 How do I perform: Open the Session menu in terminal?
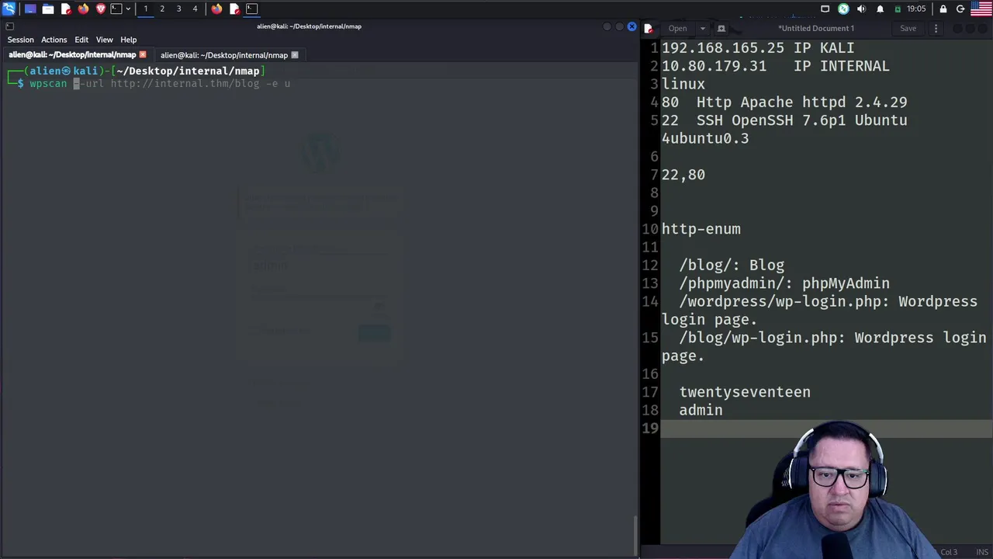coord(21,40)
